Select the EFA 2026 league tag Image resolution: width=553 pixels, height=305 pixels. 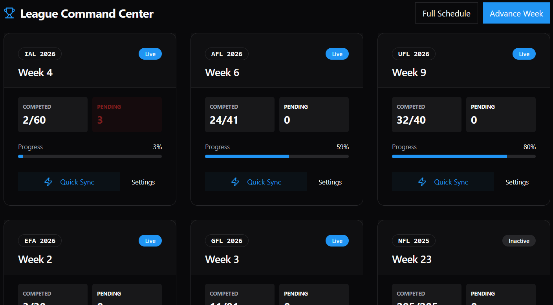tap(40, 241)
